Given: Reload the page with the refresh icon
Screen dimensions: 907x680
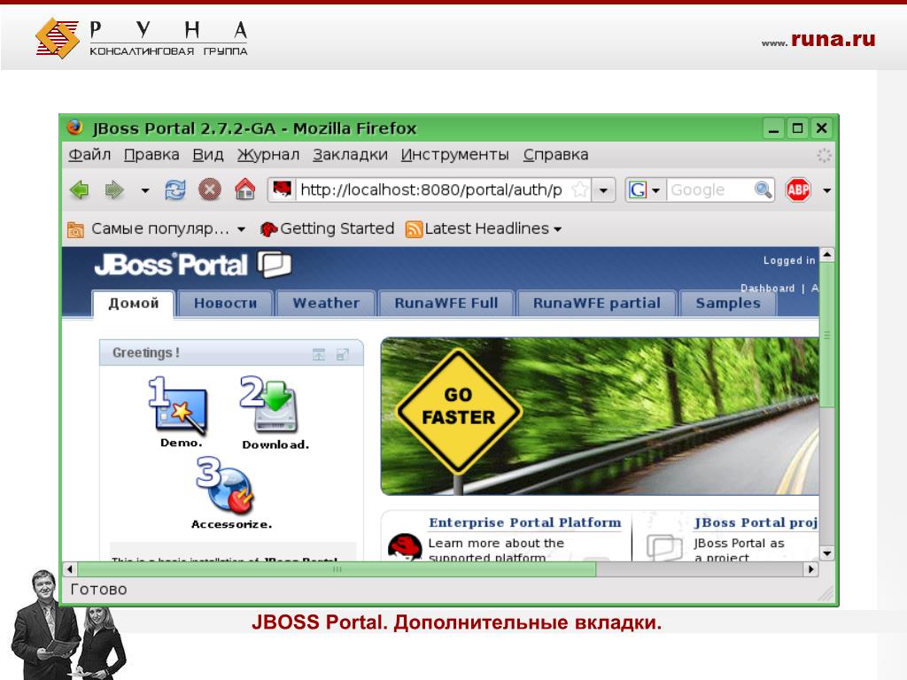Looking at the screenshot, I should [174, 189].
